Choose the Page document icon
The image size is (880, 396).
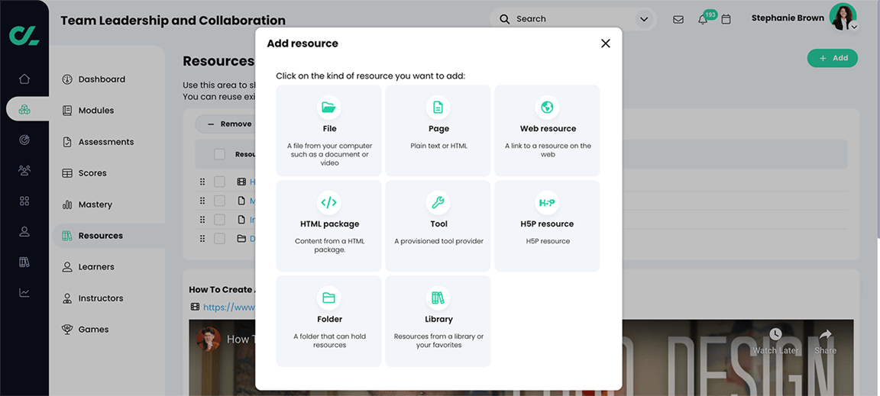pos(438,107)
